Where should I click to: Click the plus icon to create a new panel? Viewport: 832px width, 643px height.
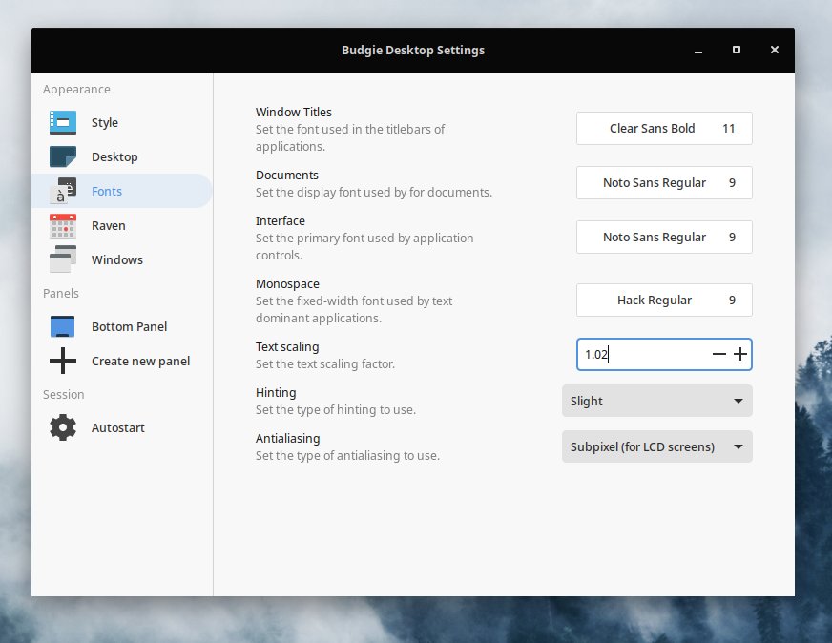coord(61,361)
